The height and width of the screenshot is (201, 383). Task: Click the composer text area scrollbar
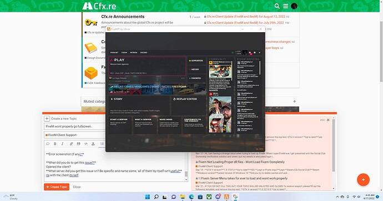coord(186,173)
